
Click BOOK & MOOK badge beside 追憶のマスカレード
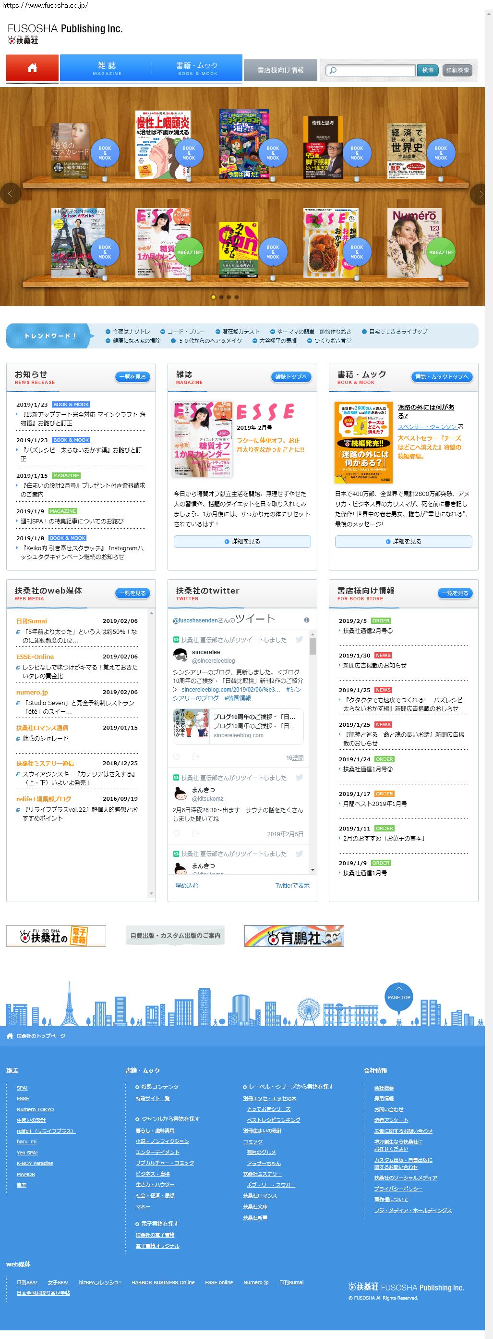tap(105, 153)
